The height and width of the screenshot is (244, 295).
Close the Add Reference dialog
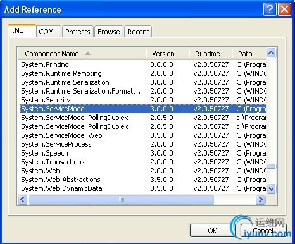pos(284,9)
